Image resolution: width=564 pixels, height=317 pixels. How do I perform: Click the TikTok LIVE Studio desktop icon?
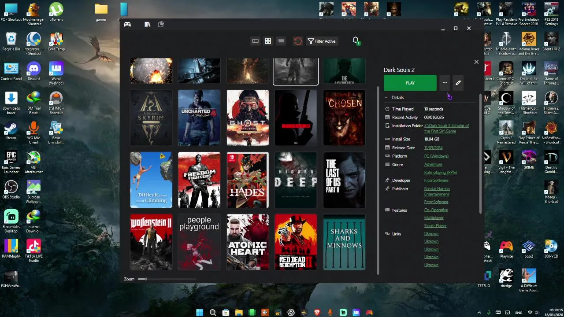(x=33, y=251)
